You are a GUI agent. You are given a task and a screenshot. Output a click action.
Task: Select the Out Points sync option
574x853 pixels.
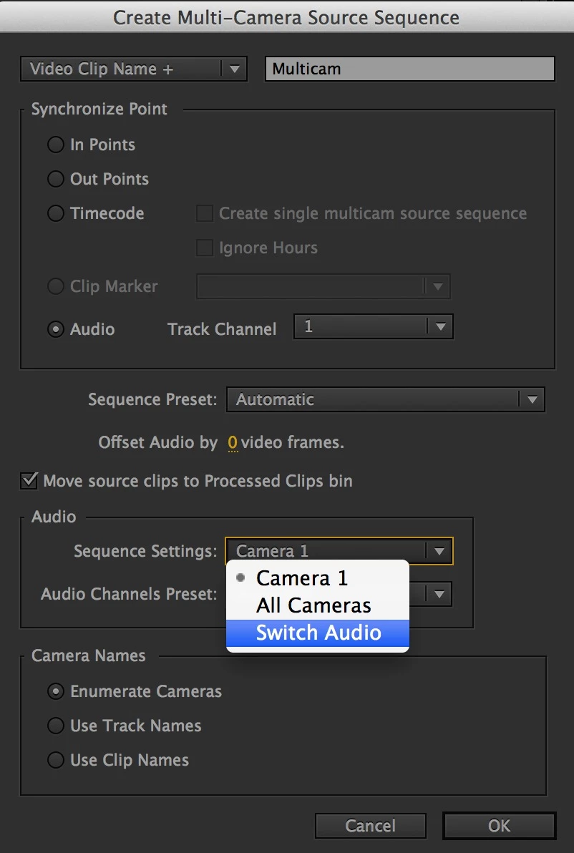tap(56, 179)
